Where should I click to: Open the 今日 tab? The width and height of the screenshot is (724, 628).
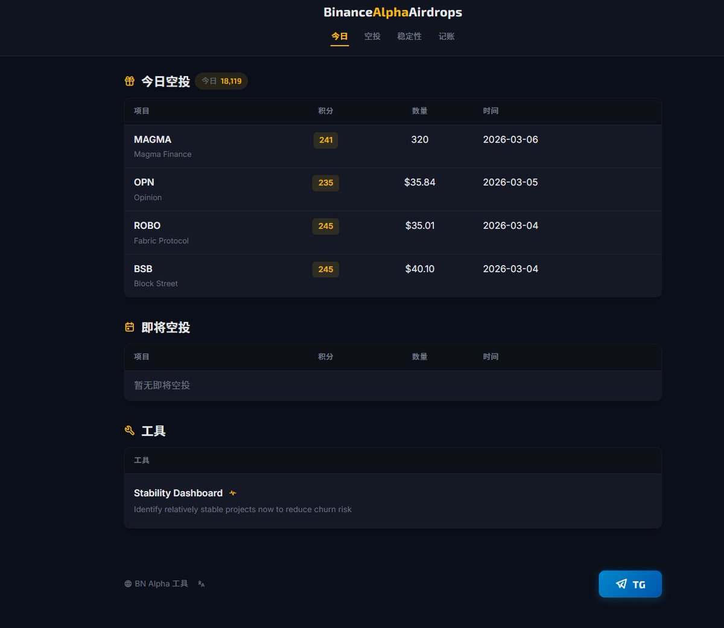pos(340,36)
